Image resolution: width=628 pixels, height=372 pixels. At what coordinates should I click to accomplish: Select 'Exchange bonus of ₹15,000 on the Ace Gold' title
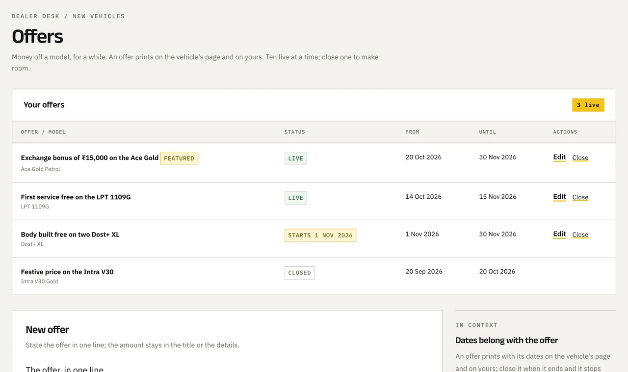click(90, 158)
